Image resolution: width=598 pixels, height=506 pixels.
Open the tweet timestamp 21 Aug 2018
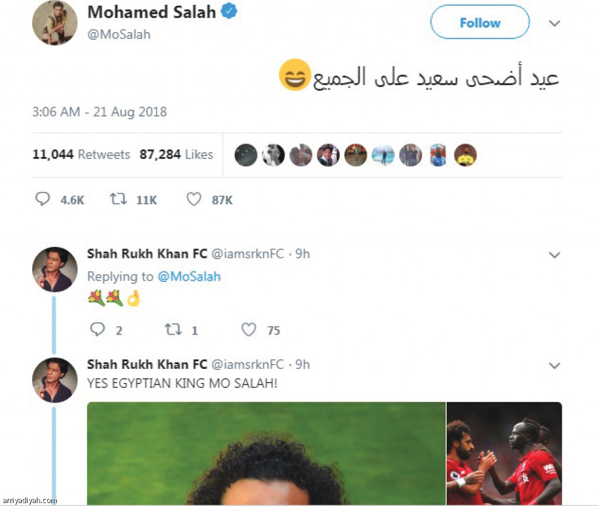coord(99,111)
